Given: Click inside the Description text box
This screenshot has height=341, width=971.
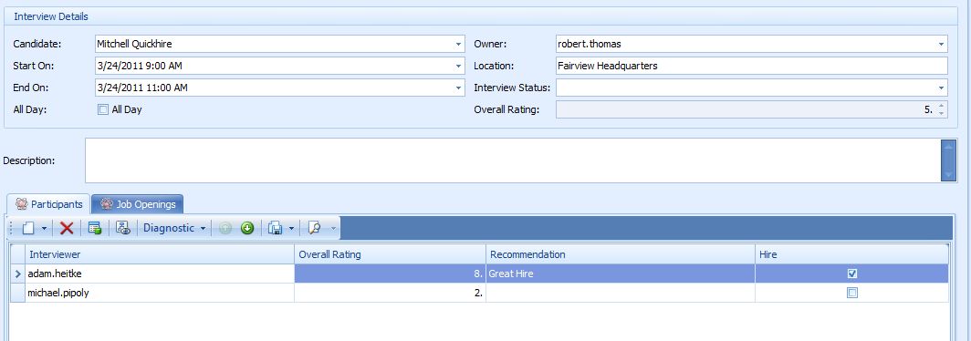Looking at the screenshot, I should [x=513, y=160].
